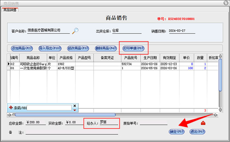Close the 条码/UDI barcode panel
This screenshot has height=142, width=230.
(x=75, y=106)
